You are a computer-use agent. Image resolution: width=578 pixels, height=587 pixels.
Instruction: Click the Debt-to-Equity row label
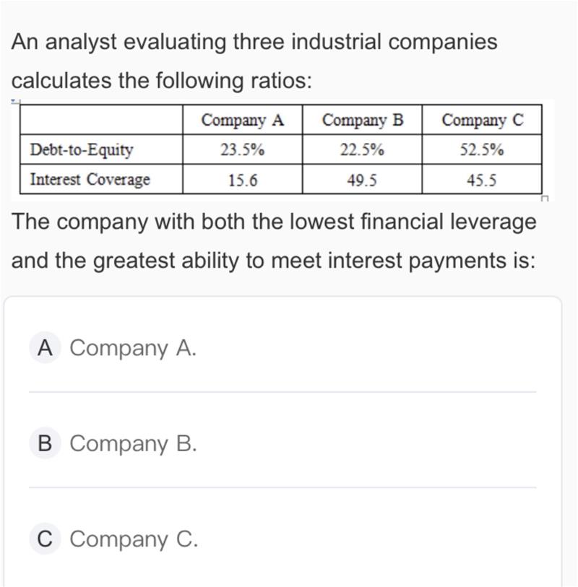point(82,150)
